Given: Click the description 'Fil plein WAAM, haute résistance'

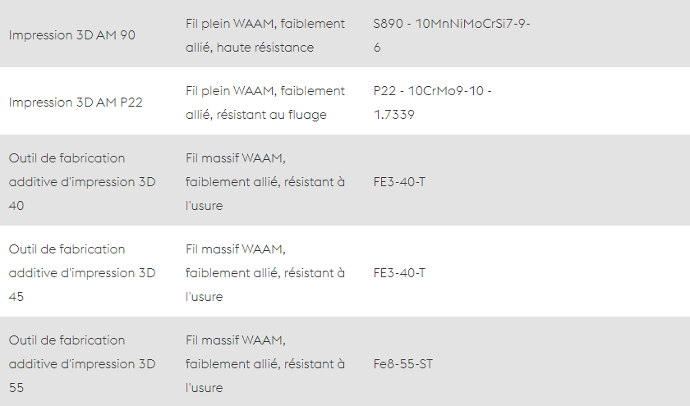Looking at the screenshot, I should click(x=264, y=35).
